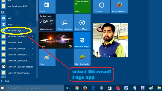This screenshot has width=162, height=91.
Task: Open Mail from the app list
Action: click(18, 18)
